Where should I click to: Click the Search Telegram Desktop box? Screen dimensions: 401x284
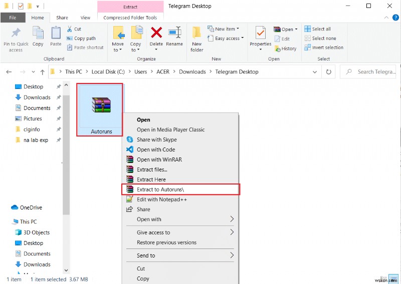click(368, 71)
